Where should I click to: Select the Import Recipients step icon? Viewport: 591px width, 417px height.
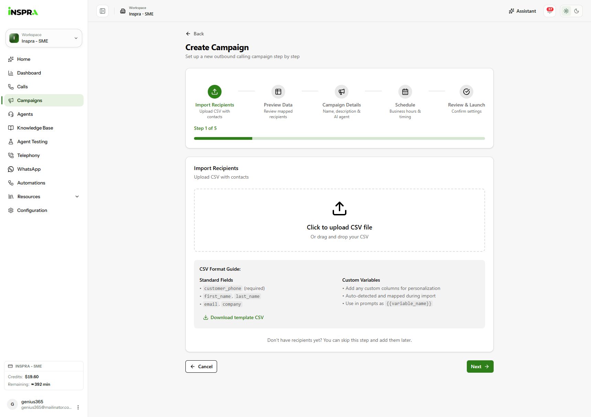215,92
